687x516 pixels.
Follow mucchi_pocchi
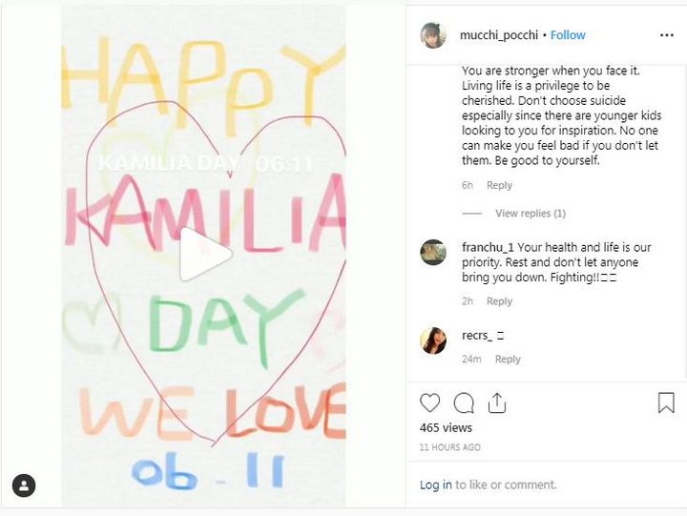[568, 35]
